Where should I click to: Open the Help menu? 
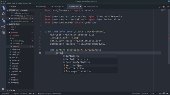[x=30, y=3]
